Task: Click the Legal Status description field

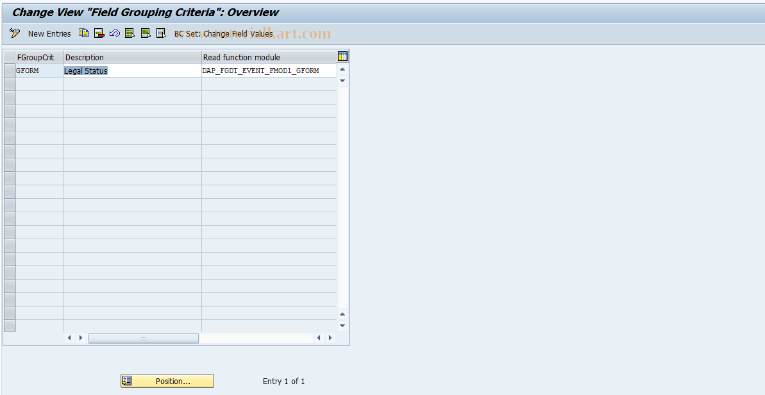Action: click(133, 71)
